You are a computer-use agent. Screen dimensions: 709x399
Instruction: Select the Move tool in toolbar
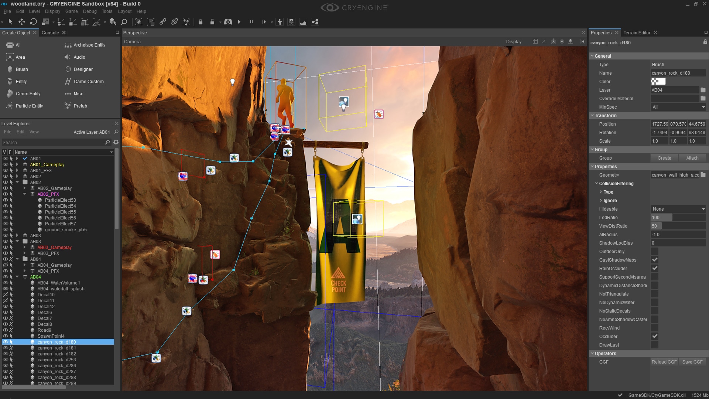pos(22,22)
